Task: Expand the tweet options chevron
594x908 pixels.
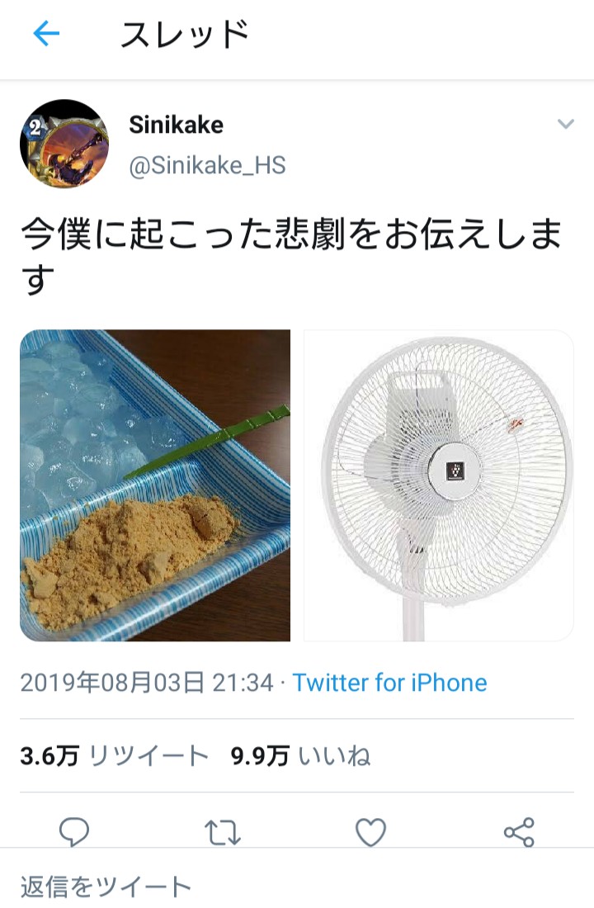Action: (x=565, y=123)
